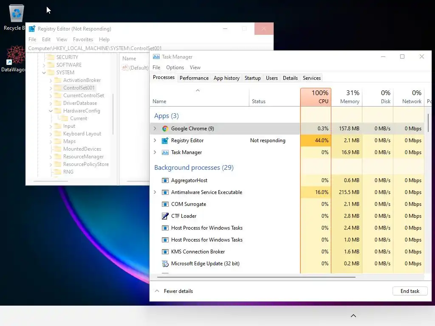Image resolution: width=435 pixels, height=326 pixels.
Task: Click the SECURITY folder icon in Registry Editor
Action: [51, 57]
